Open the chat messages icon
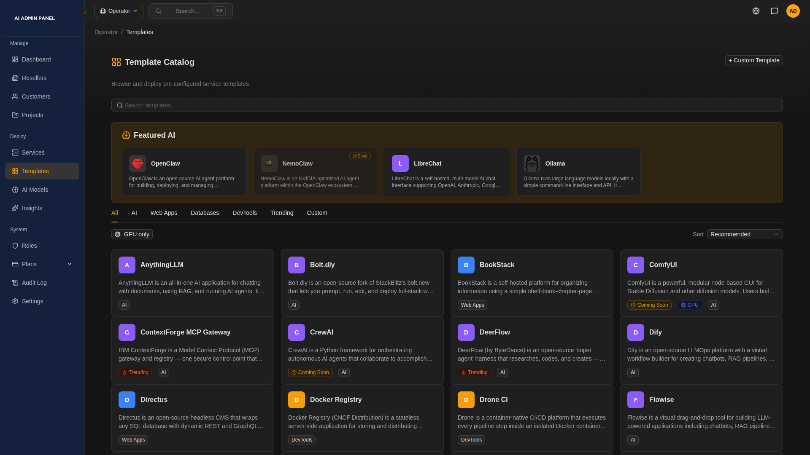The image size is (810, 455). 775,11
